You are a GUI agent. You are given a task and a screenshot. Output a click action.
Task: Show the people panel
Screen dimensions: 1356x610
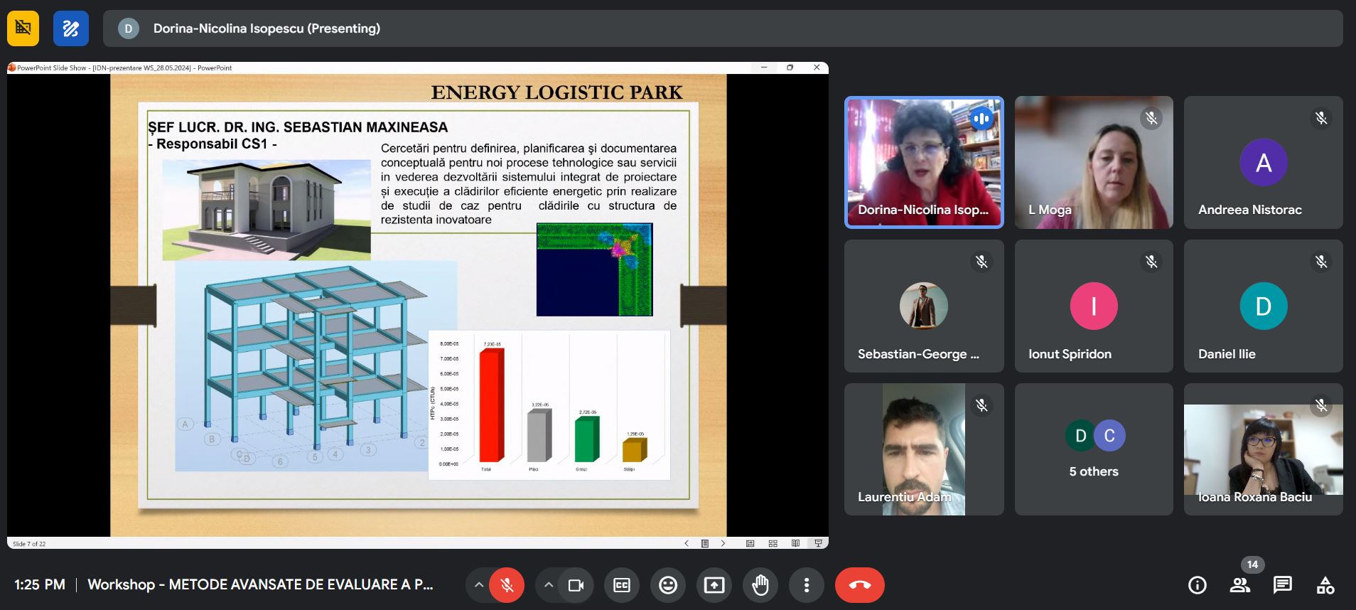tap(1240, 585)
